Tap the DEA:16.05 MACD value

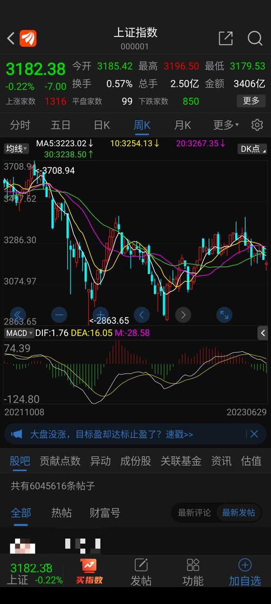coord(92,333)
